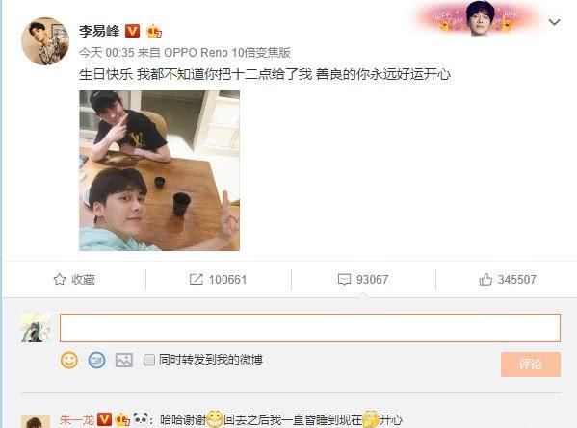Click the member crown badge beside 李易峰
The width and height of the screenshot is (577, 428).
click(x=154, y=31)
